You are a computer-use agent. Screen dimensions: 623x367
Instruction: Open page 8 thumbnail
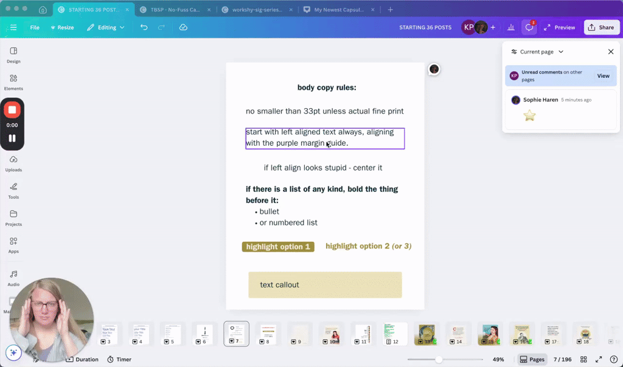(x=268, y=334)
